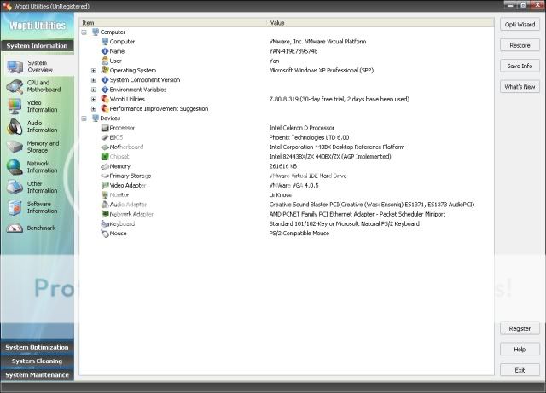The image size is (546, 393).
Task: Click 'Phoenix Technologies LTD 6.00' value
Action: (309, 137)
